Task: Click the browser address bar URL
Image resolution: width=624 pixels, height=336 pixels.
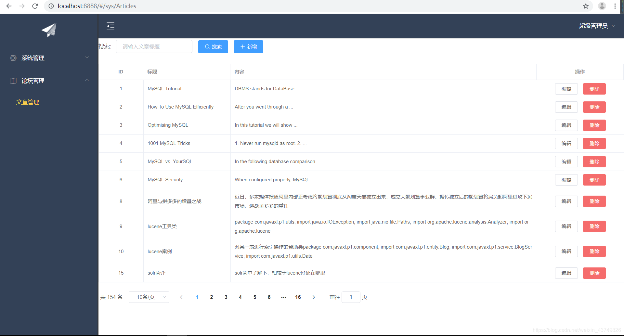Action: click(97, 6)
